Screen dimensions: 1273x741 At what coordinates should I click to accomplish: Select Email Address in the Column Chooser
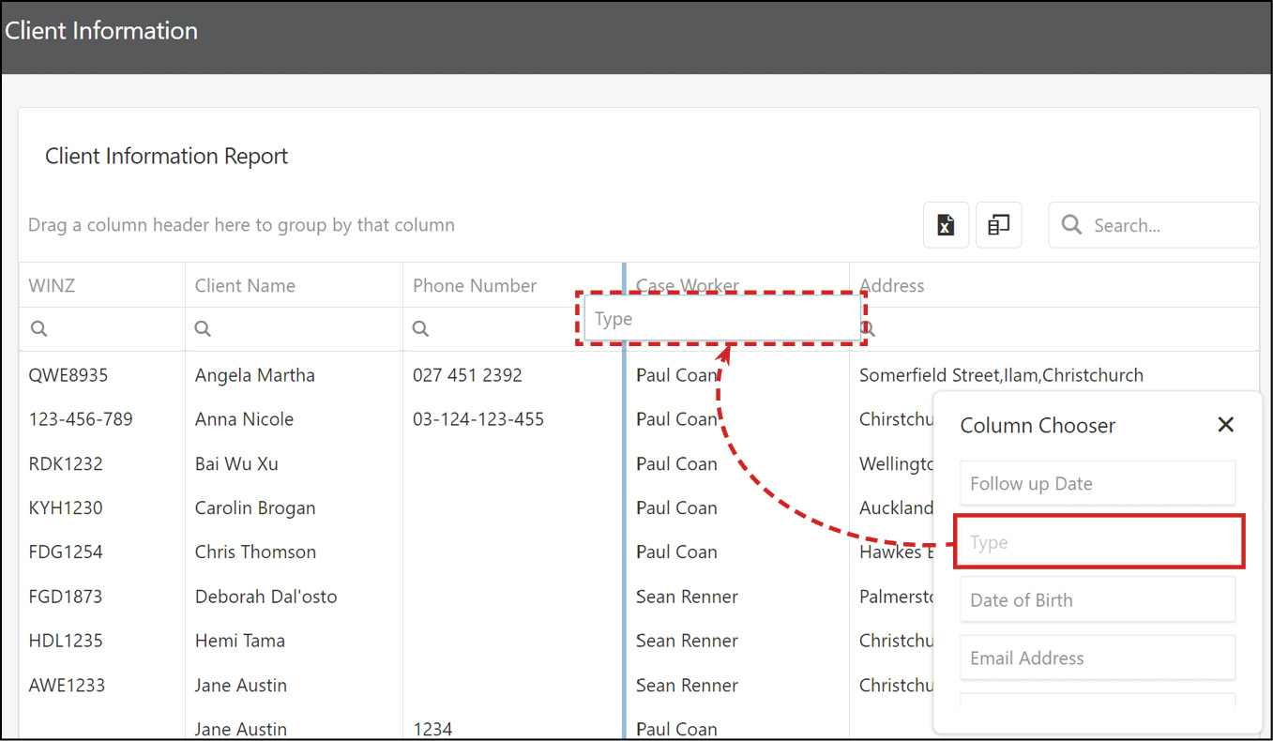1098,658
